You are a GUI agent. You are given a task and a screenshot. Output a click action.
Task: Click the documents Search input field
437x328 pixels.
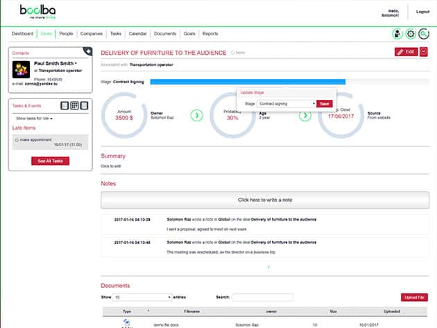(262, 297)
